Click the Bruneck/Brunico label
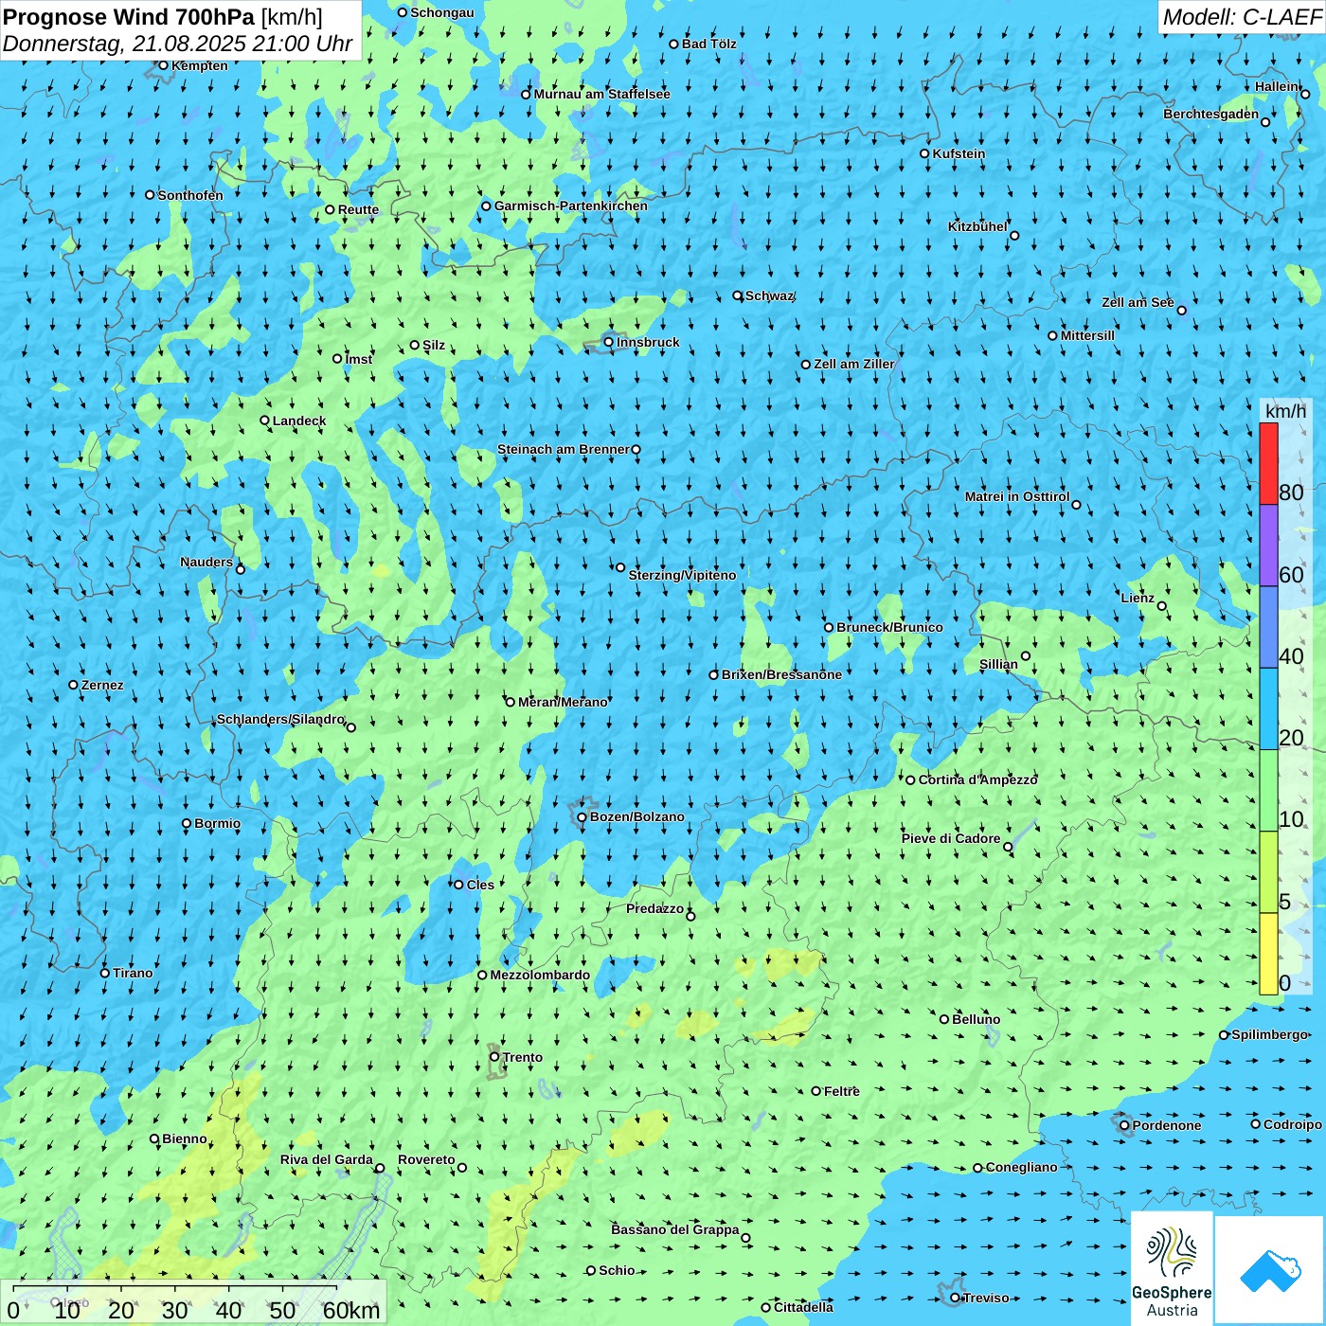The image size is (1326, 1326). [889, 627]
